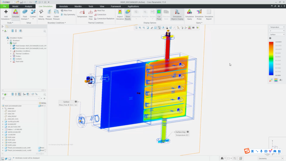Collapse the Fluid1 study node
Viewport: 286px width, 161px height.
pyautogui.click(x=8, y=43)
